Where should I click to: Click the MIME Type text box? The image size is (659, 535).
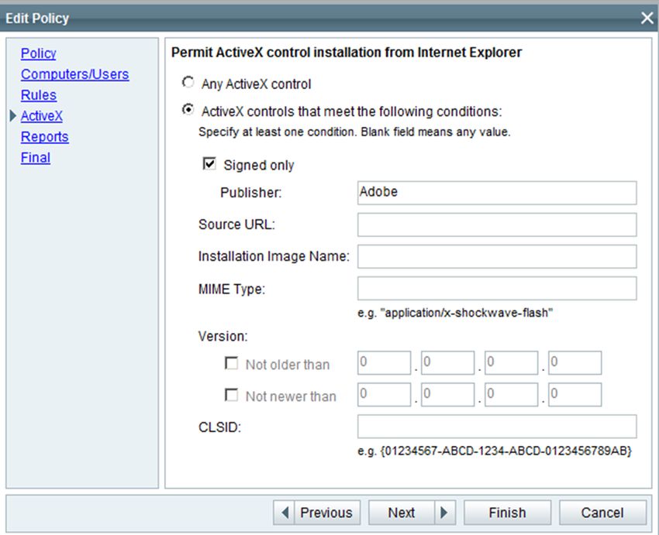pyautogui.click(x=497, y=288)
